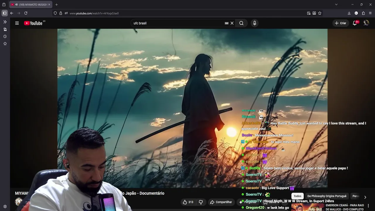Open the tab groups button at top-left
Screen dimensions: 375x211
(x=4, y=5)
